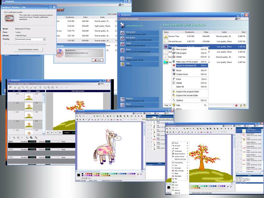
Task: Toggle Body object checkbox in pony editor
Action: click(x=148, y=138)
